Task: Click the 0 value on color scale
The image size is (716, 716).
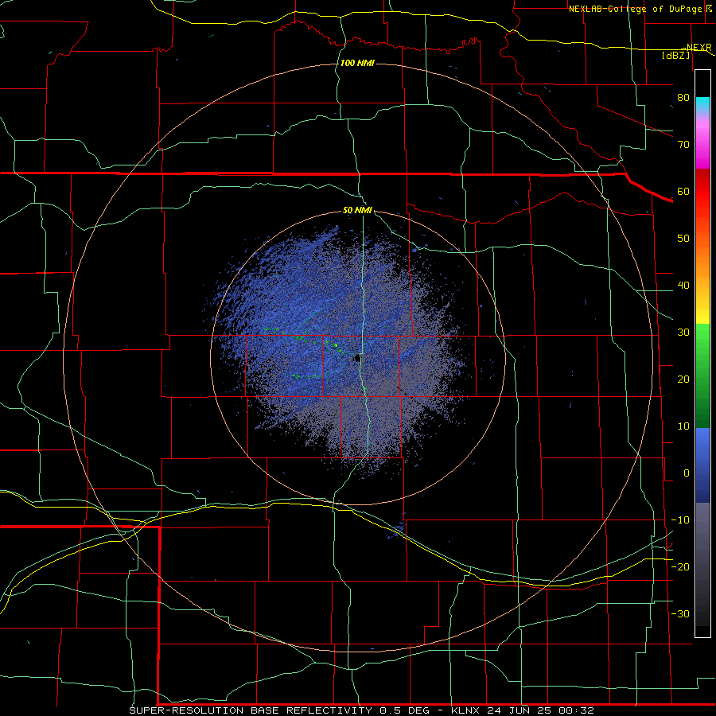Action: 687,473
